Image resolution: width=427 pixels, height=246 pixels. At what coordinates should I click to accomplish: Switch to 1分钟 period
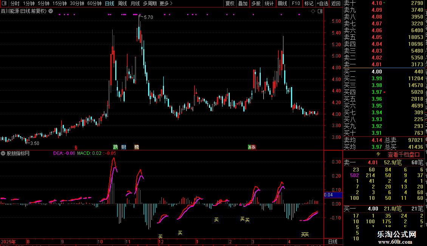(x=29, y=3)
